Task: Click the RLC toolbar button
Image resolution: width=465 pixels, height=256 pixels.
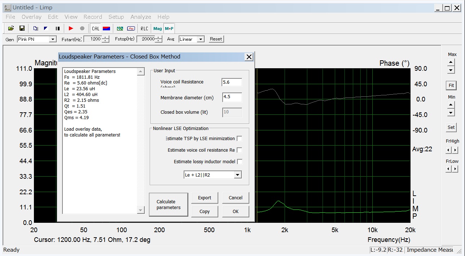Action: pyautogui.click(x=144, y=28)
